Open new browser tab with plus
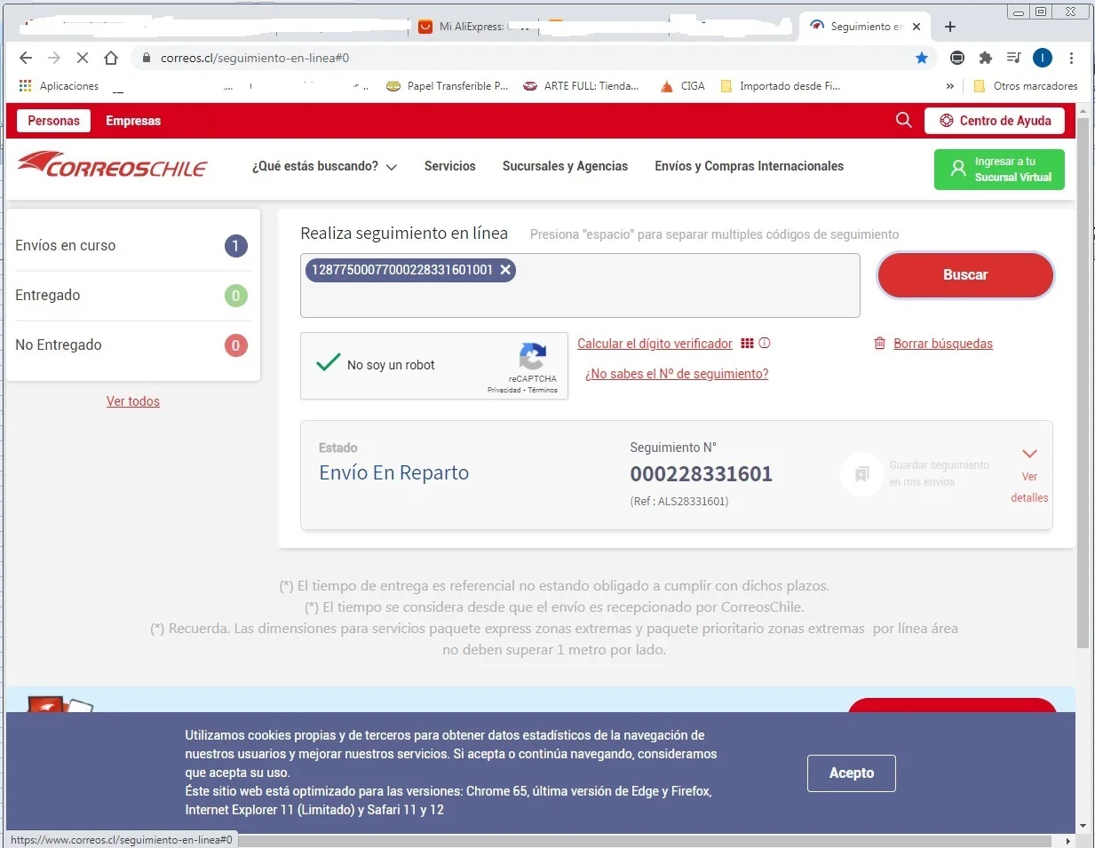This screenshot has width=1095, height=848. (950, 27)
